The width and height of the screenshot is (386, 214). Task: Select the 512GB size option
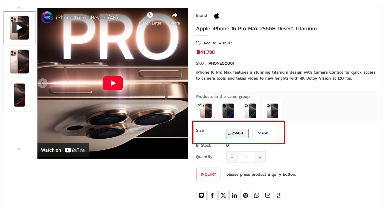click(x=263, y=133)
